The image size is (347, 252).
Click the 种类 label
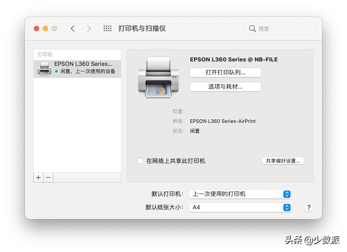tap(178, 121)
